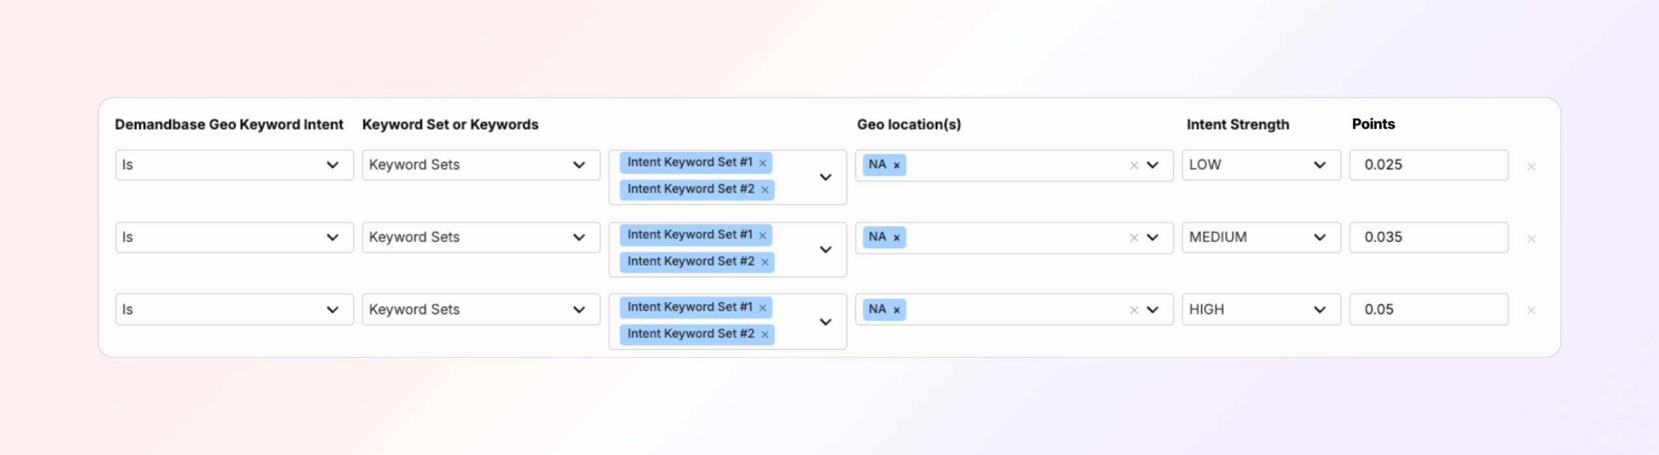Open the HIGH intent strength dropdown
Viewport: 1659px width, 455px height.
1260,310
